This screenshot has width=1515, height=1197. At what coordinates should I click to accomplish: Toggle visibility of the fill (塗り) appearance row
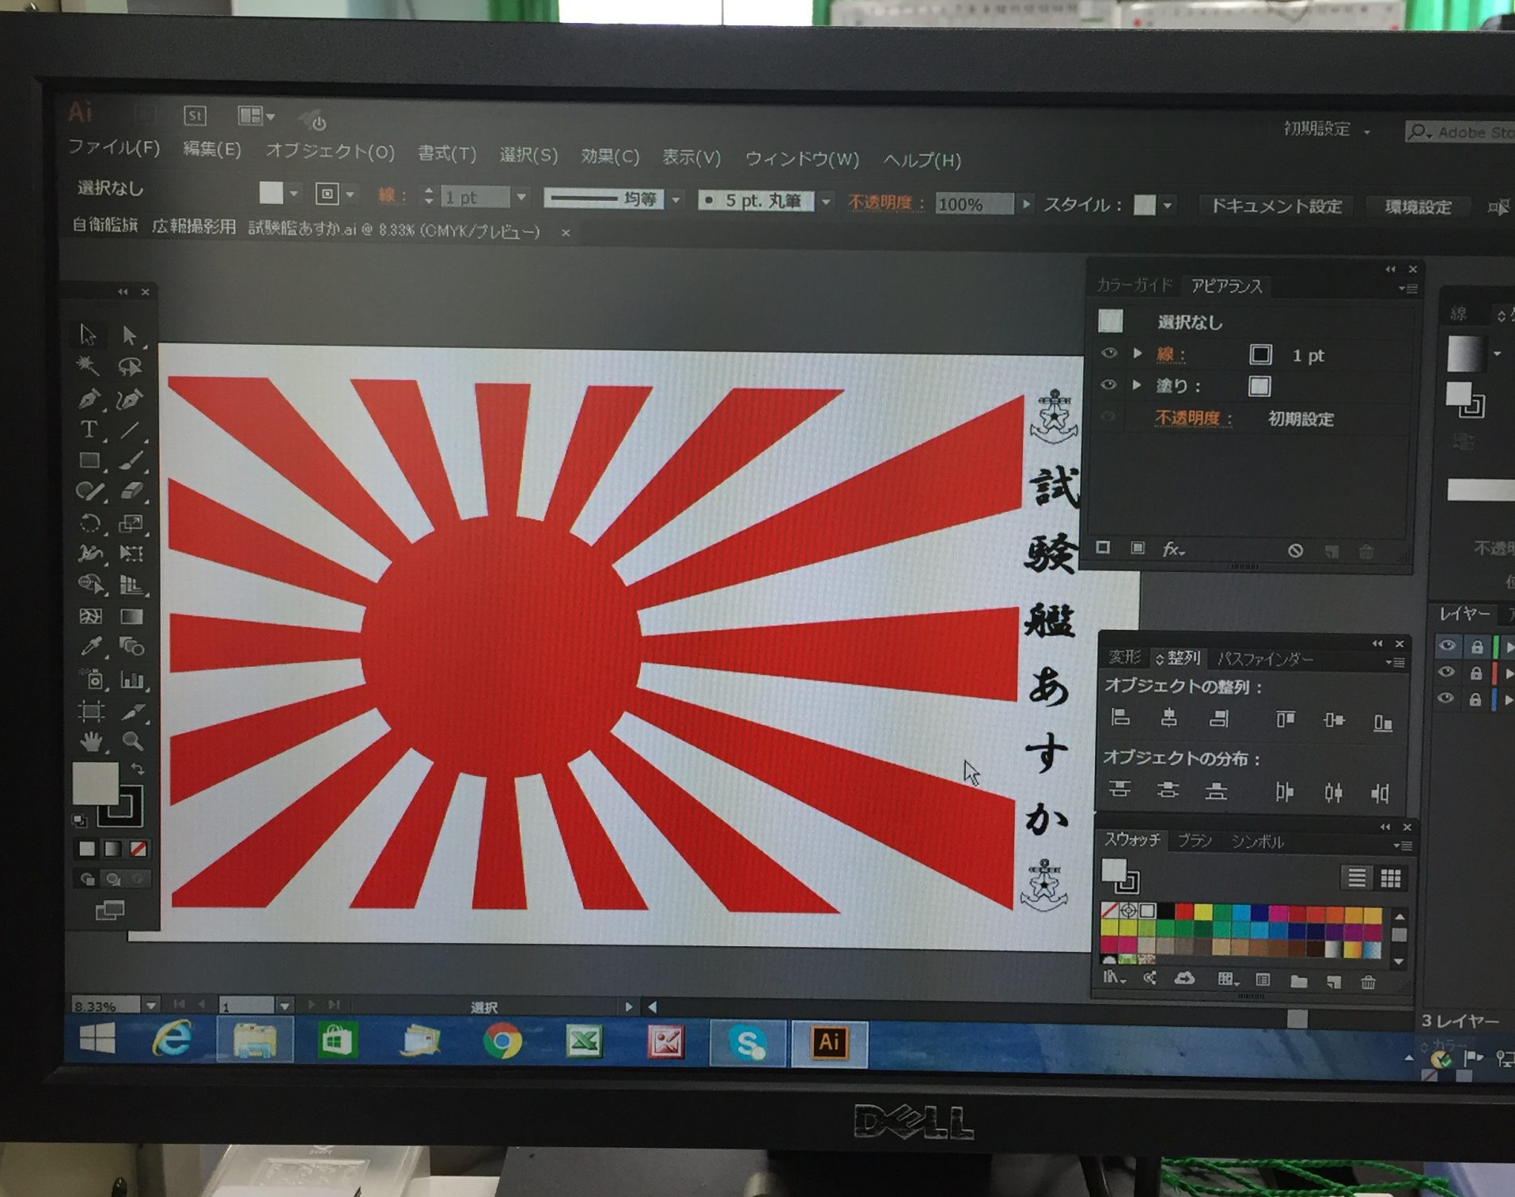pyautogui.click(x=1108, y=384)
